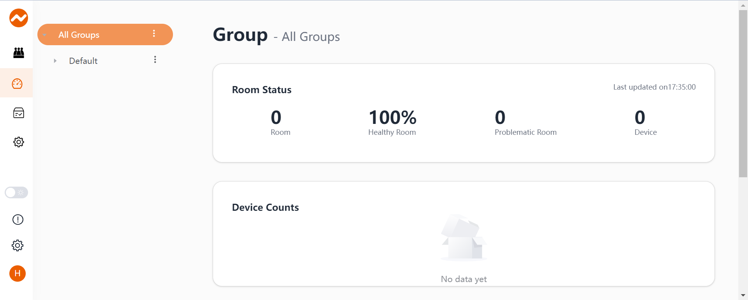
Task: Click the scrollbar up arrow
Action: point(743,5)
